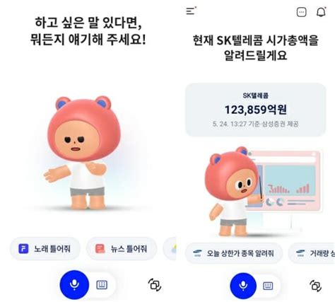Select '오늘 상한가 종목 알려줘' suggestion chip

click(x=234, y=253)
